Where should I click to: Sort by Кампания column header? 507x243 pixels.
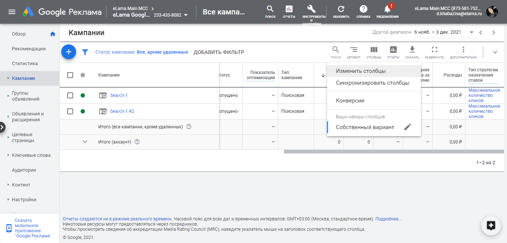[x=109, y=75]
